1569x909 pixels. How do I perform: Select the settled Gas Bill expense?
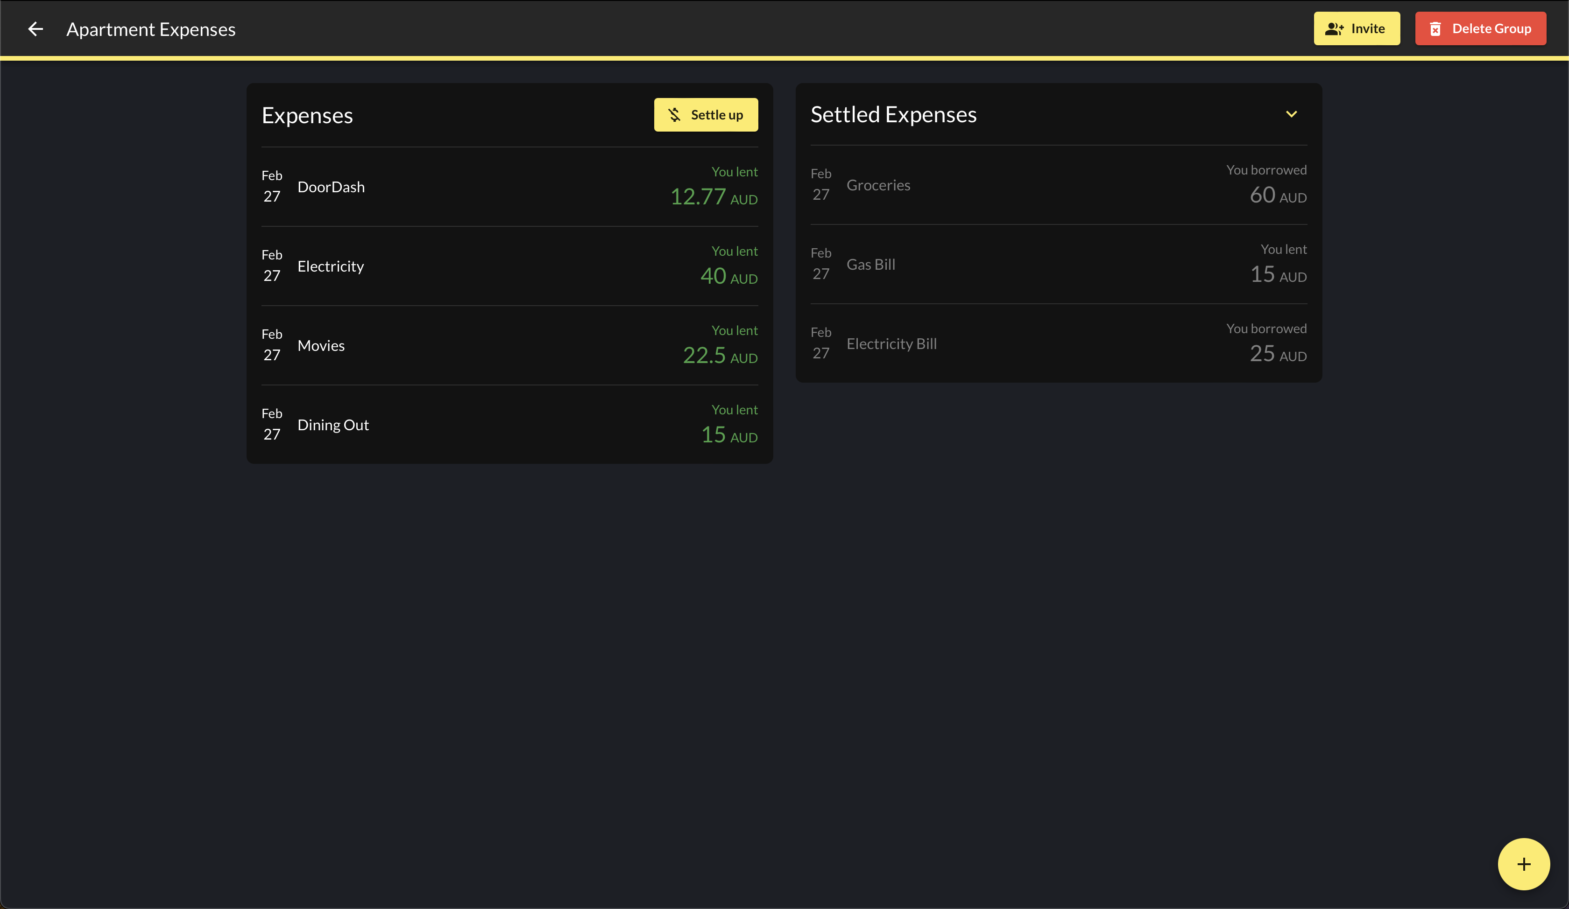click(x=1059, y=264)
